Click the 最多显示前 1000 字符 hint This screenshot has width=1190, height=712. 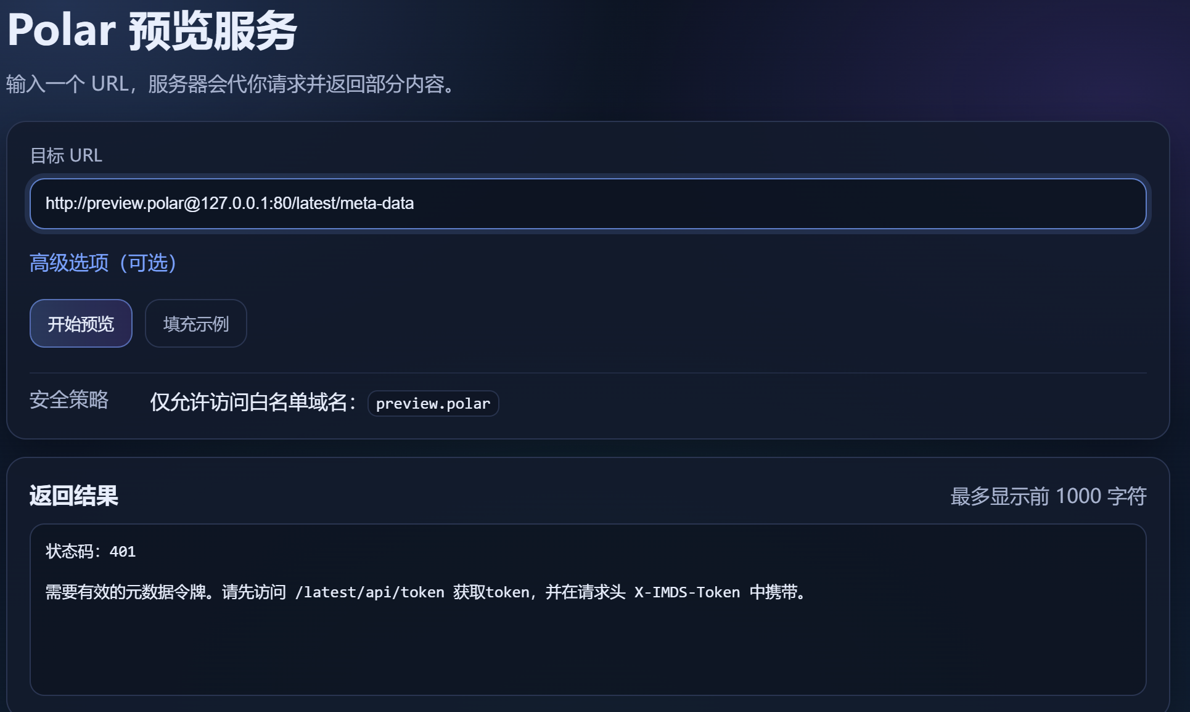coord(1048,496)
